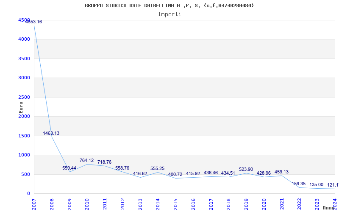Click the 2010 x-axis year label
The height and width of the screenshot is (212, 339).
pos(87,204)
